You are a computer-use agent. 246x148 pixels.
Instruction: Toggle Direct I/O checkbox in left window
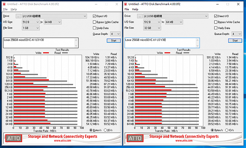coord(94,16)
